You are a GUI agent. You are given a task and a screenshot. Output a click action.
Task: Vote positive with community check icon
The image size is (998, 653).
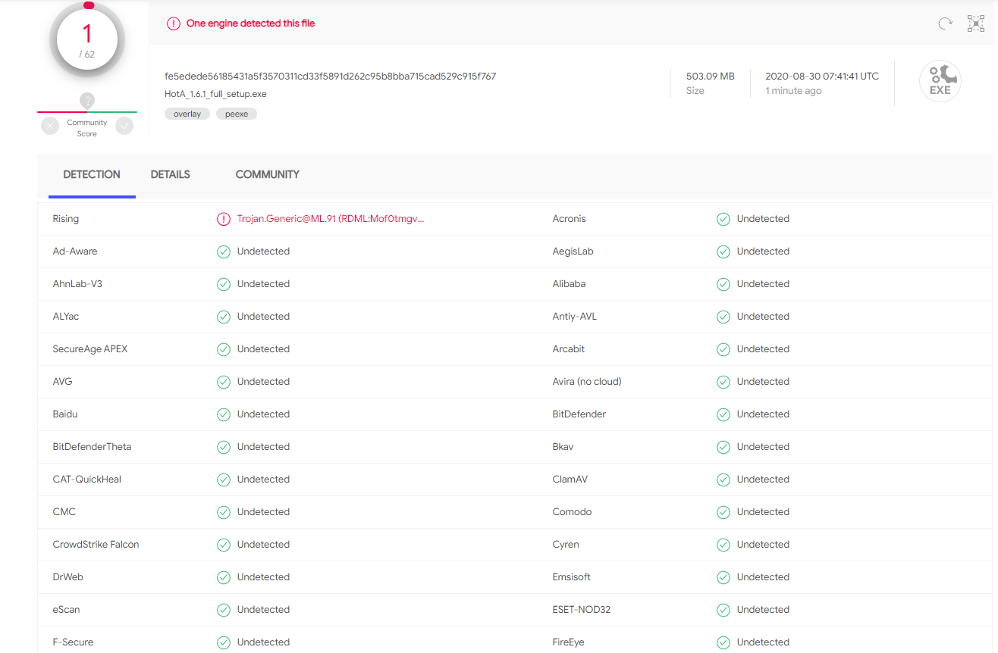point(124,127)
